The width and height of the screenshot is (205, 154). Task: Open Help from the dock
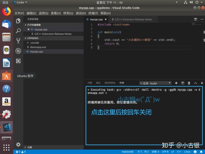[6, 89]
